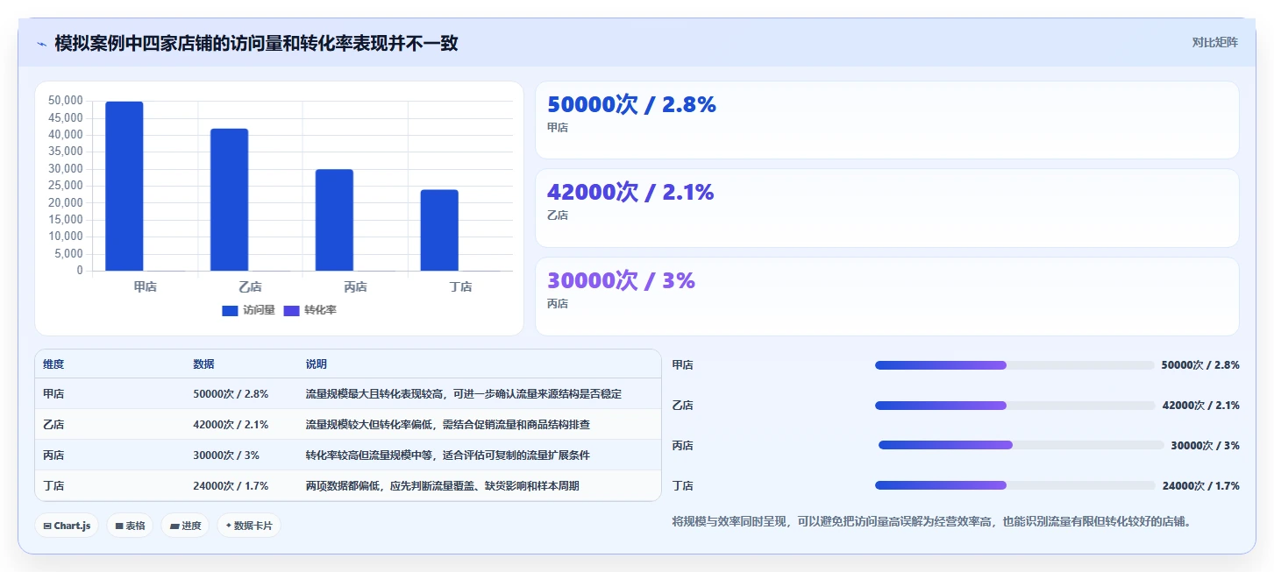Click the 表格 tag
Viewport: 1274px width, 572px height.
[131, 526]
